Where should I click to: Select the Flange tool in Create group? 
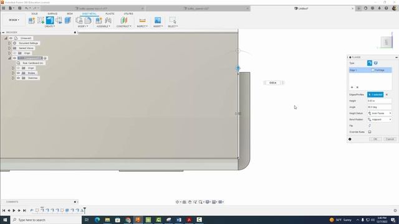click(x=50, y=21)
